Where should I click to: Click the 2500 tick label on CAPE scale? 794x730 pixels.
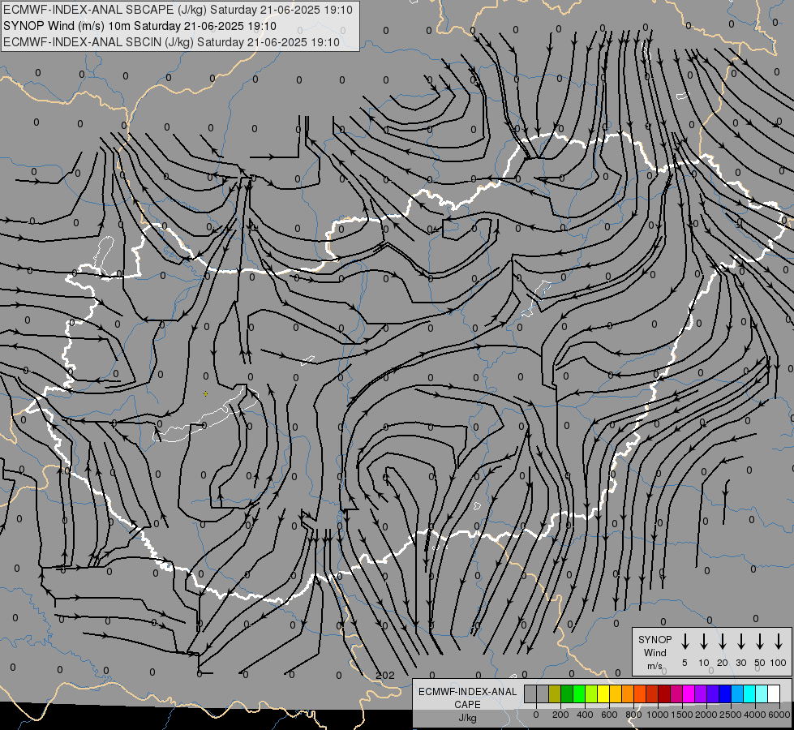point(730,715)
